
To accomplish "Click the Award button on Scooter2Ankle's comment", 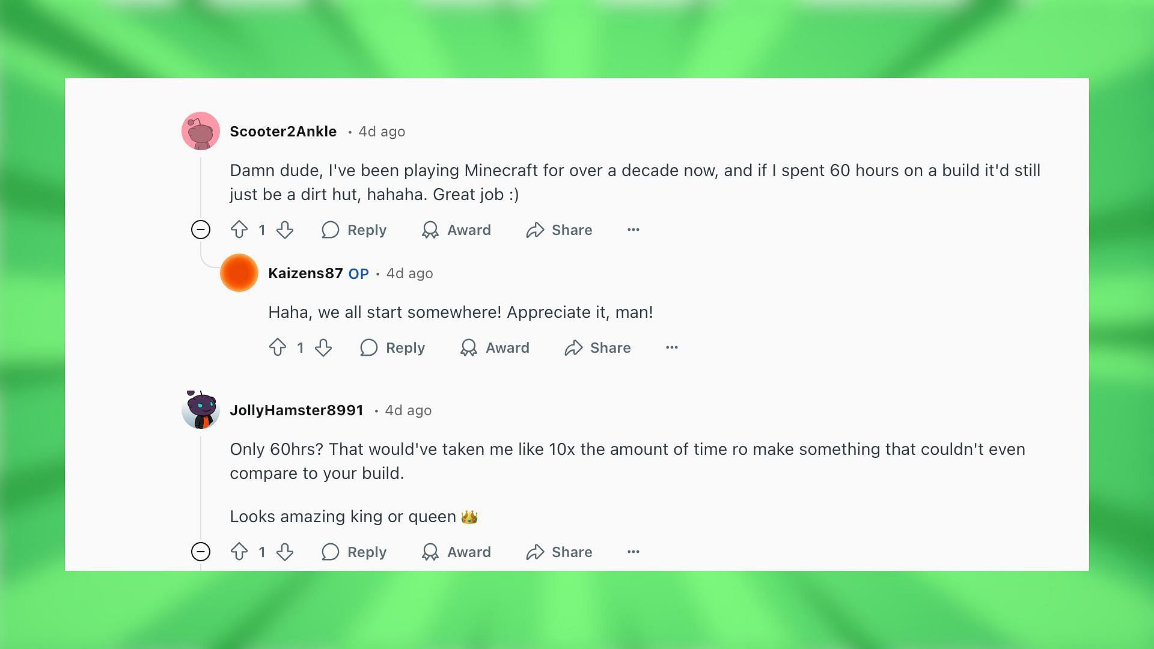I will click(457, 230).
